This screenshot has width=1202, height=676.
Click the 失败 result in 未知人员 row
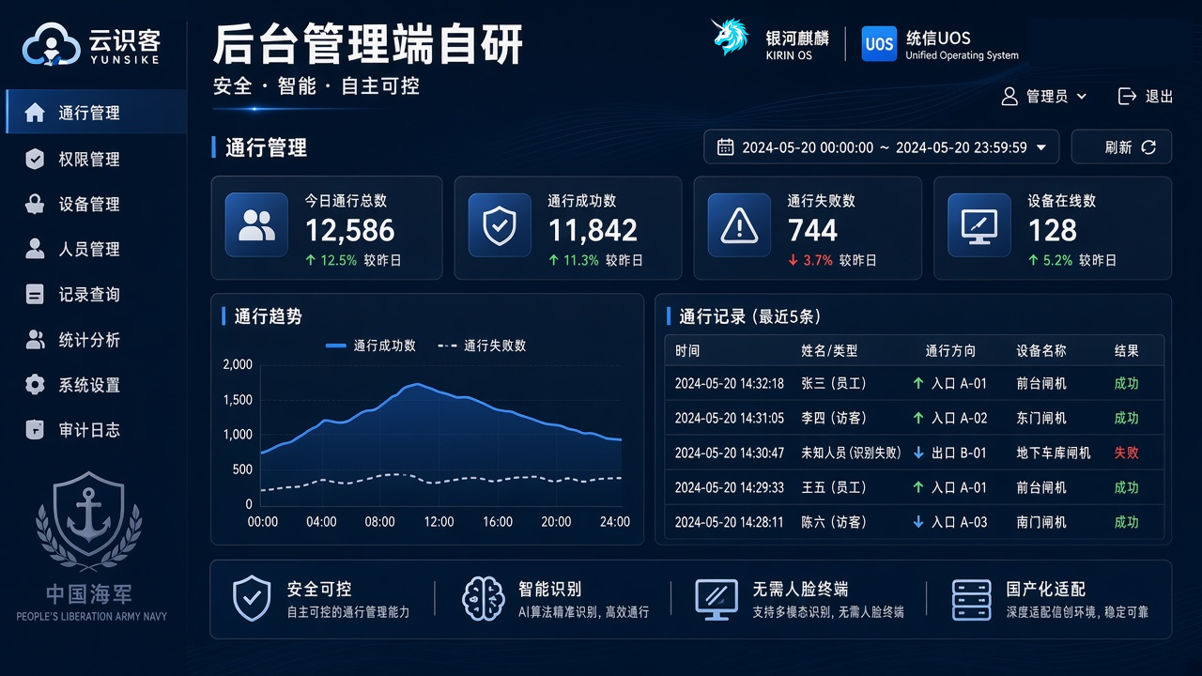pyautogui.click(x=1126, y=453)
